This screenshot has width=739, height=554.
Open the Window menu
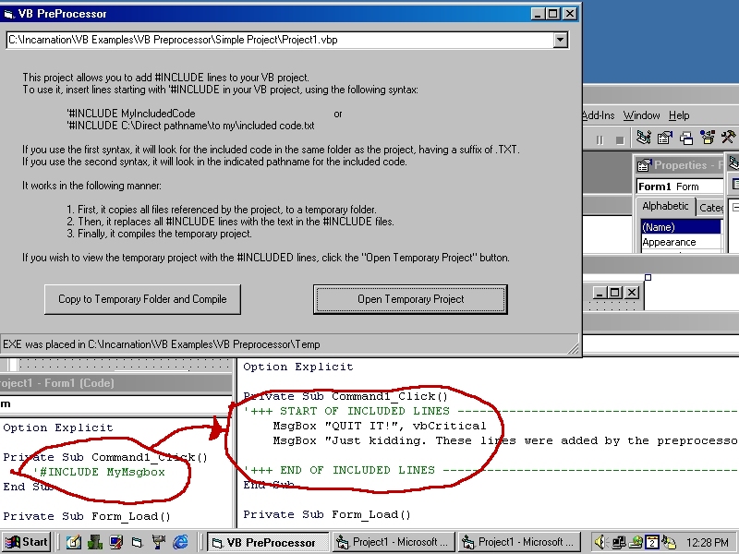tap(641, 115)
